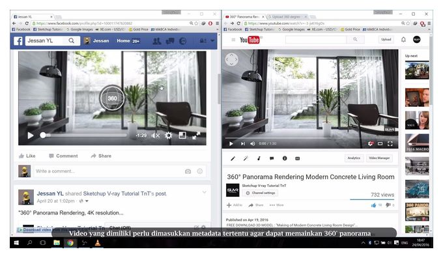Image resolution: width=443 pixels, height=258 pixels.
Task: Enlarge Facebook video with pop-out icon
Action: pos(182,136)
